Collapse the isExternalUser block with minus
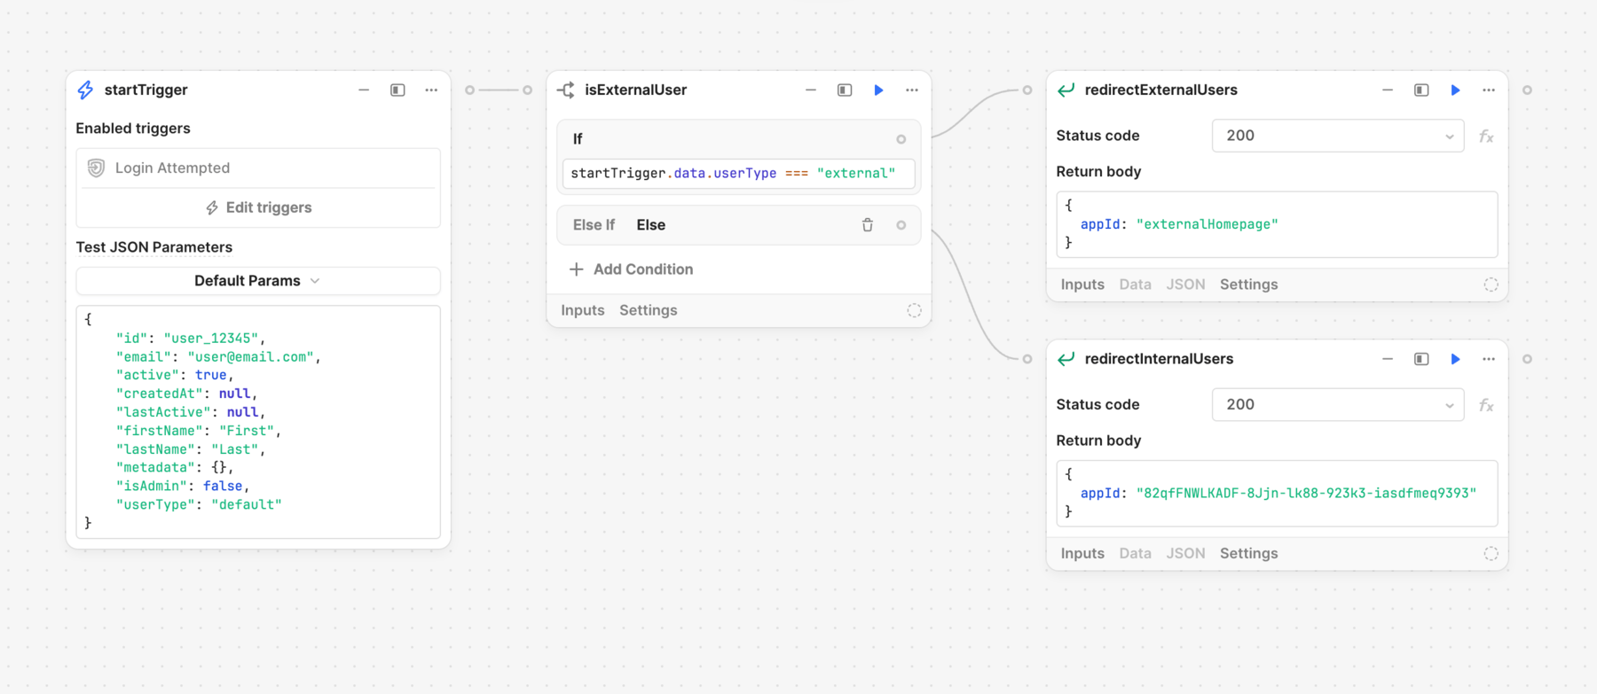The image size is (1597, 694). (x=811, y=90)
